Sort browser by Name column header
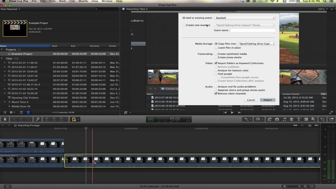The image size is (336, 189). click(25, 46)
